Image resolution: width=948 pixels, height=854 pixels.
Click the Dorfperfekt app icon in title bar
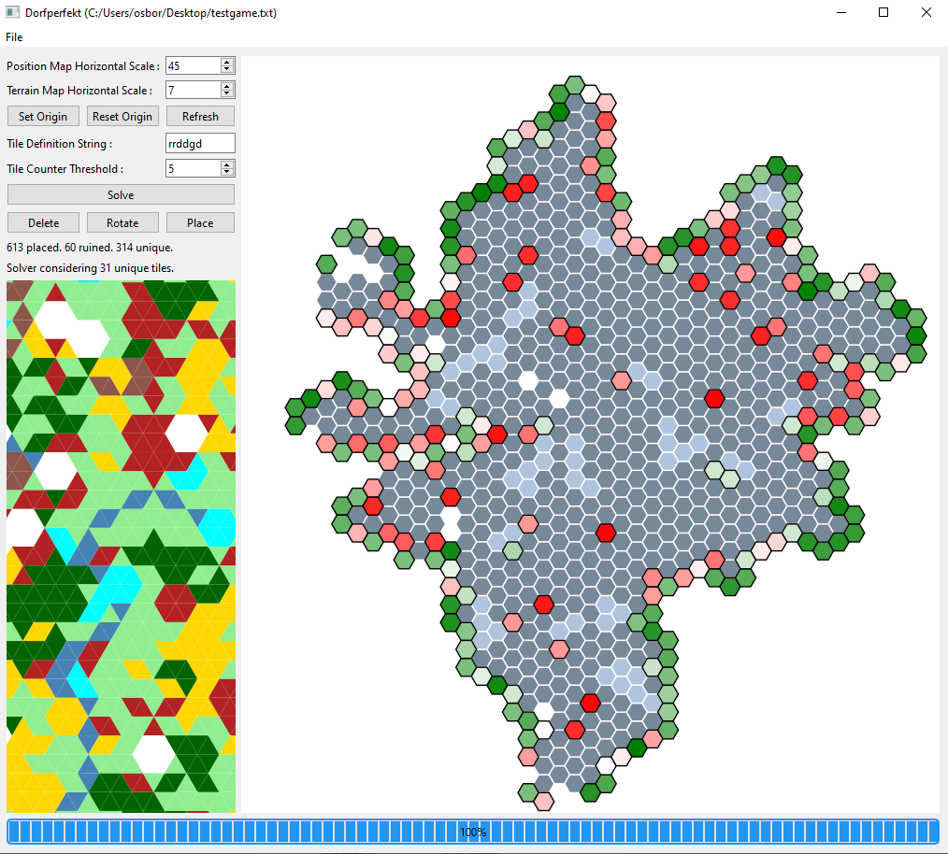click(13, 13)
